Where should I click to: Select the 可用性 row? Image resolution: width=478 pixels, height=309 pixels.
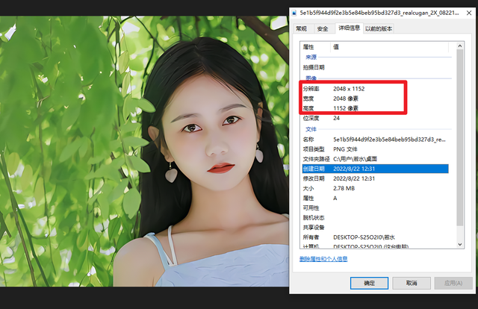click(x=375, y=207)
